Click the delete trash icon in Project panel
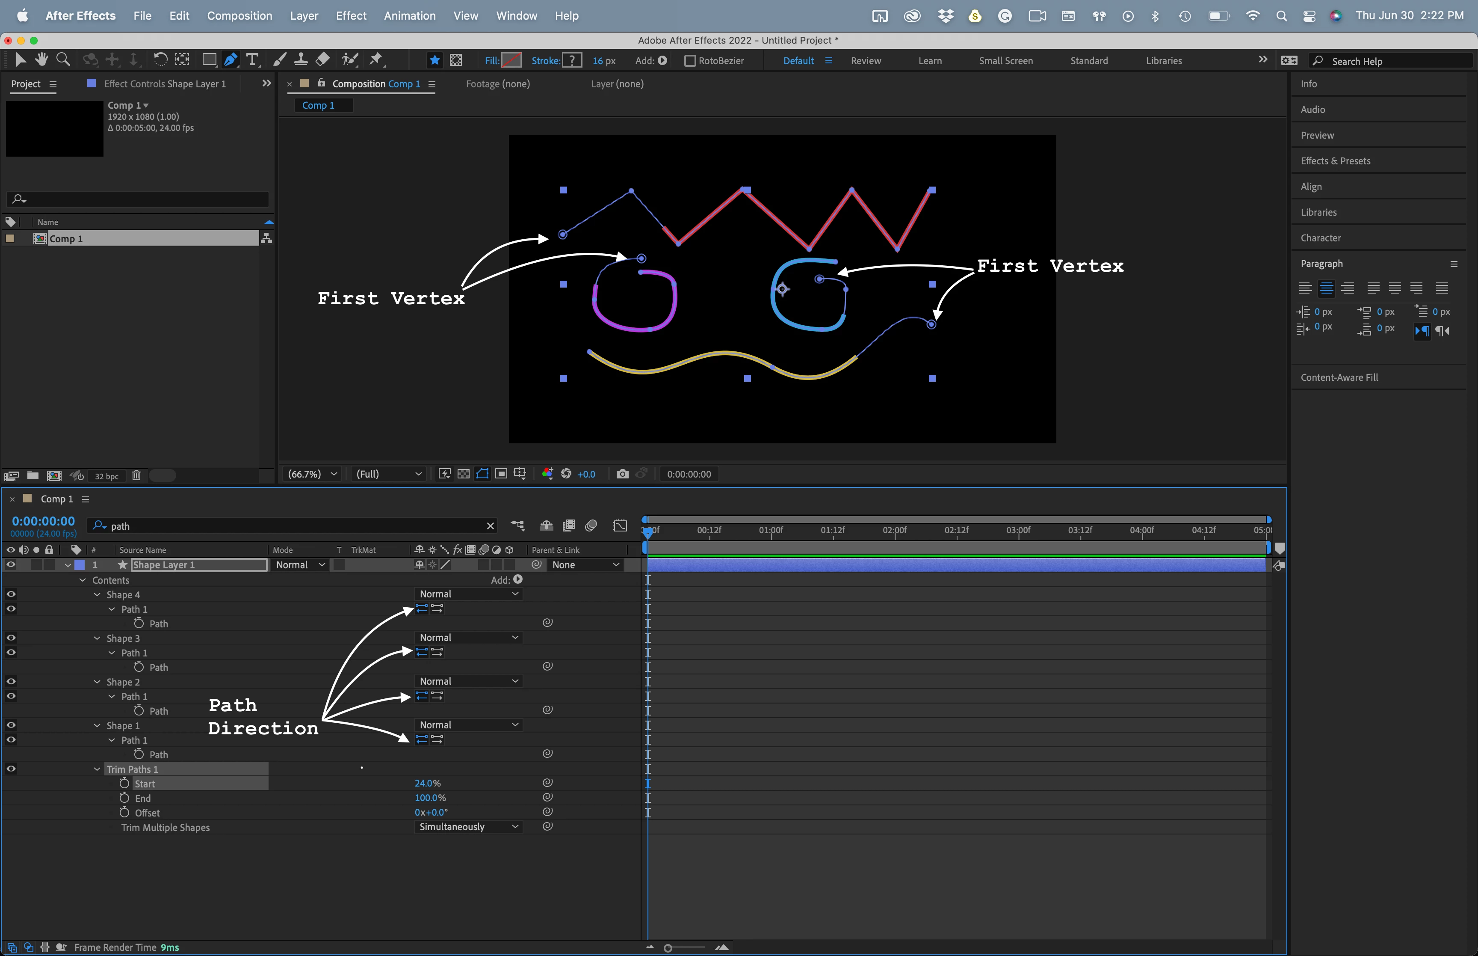 tap(136, 475)
